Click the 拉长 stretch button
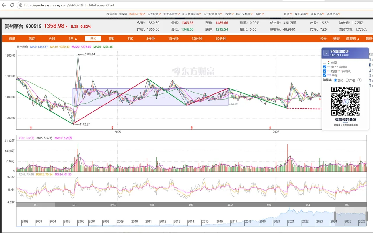The height and width of the screenshot is (233, 373). (323, 39)
